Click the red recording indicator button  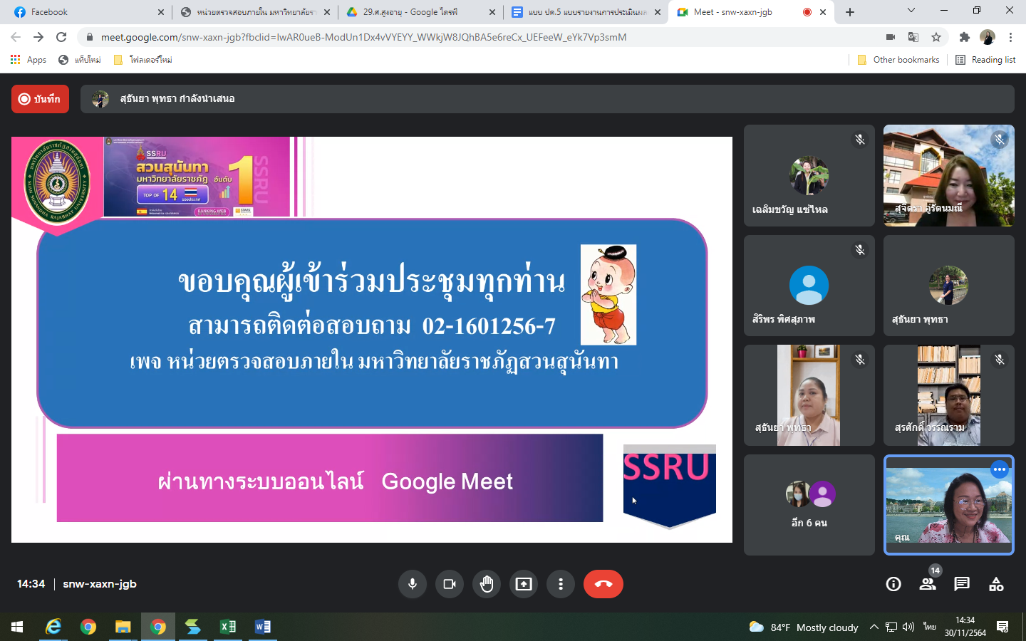tap(40, 99)
